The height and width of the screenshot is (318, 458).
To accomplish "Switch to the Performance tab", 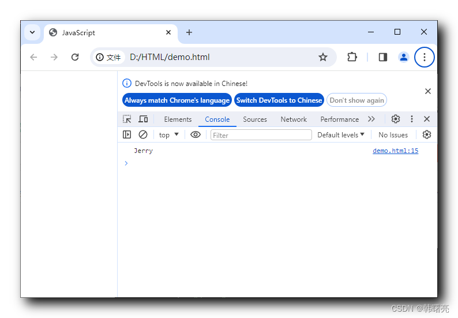I will [339, 119].
